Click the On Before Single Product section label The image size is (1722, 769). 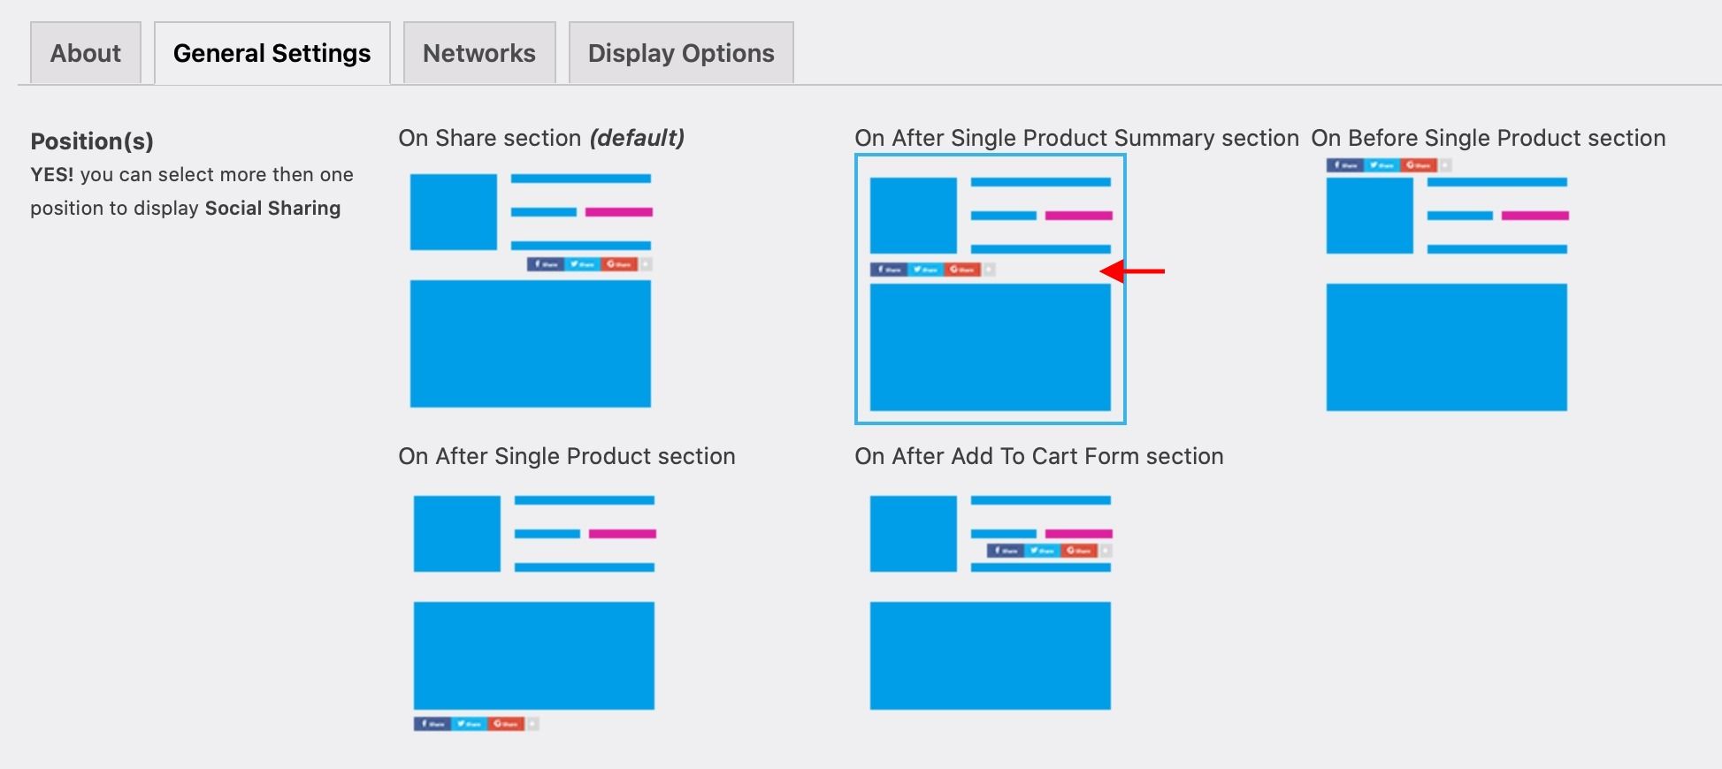[x=1489, y=138]
